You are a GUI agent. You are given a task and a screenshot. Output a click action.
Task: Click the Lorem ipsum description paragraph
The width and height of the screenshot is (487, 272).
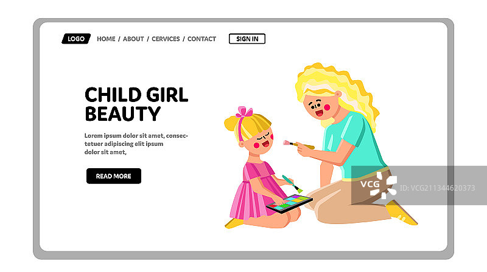point(136,144)
